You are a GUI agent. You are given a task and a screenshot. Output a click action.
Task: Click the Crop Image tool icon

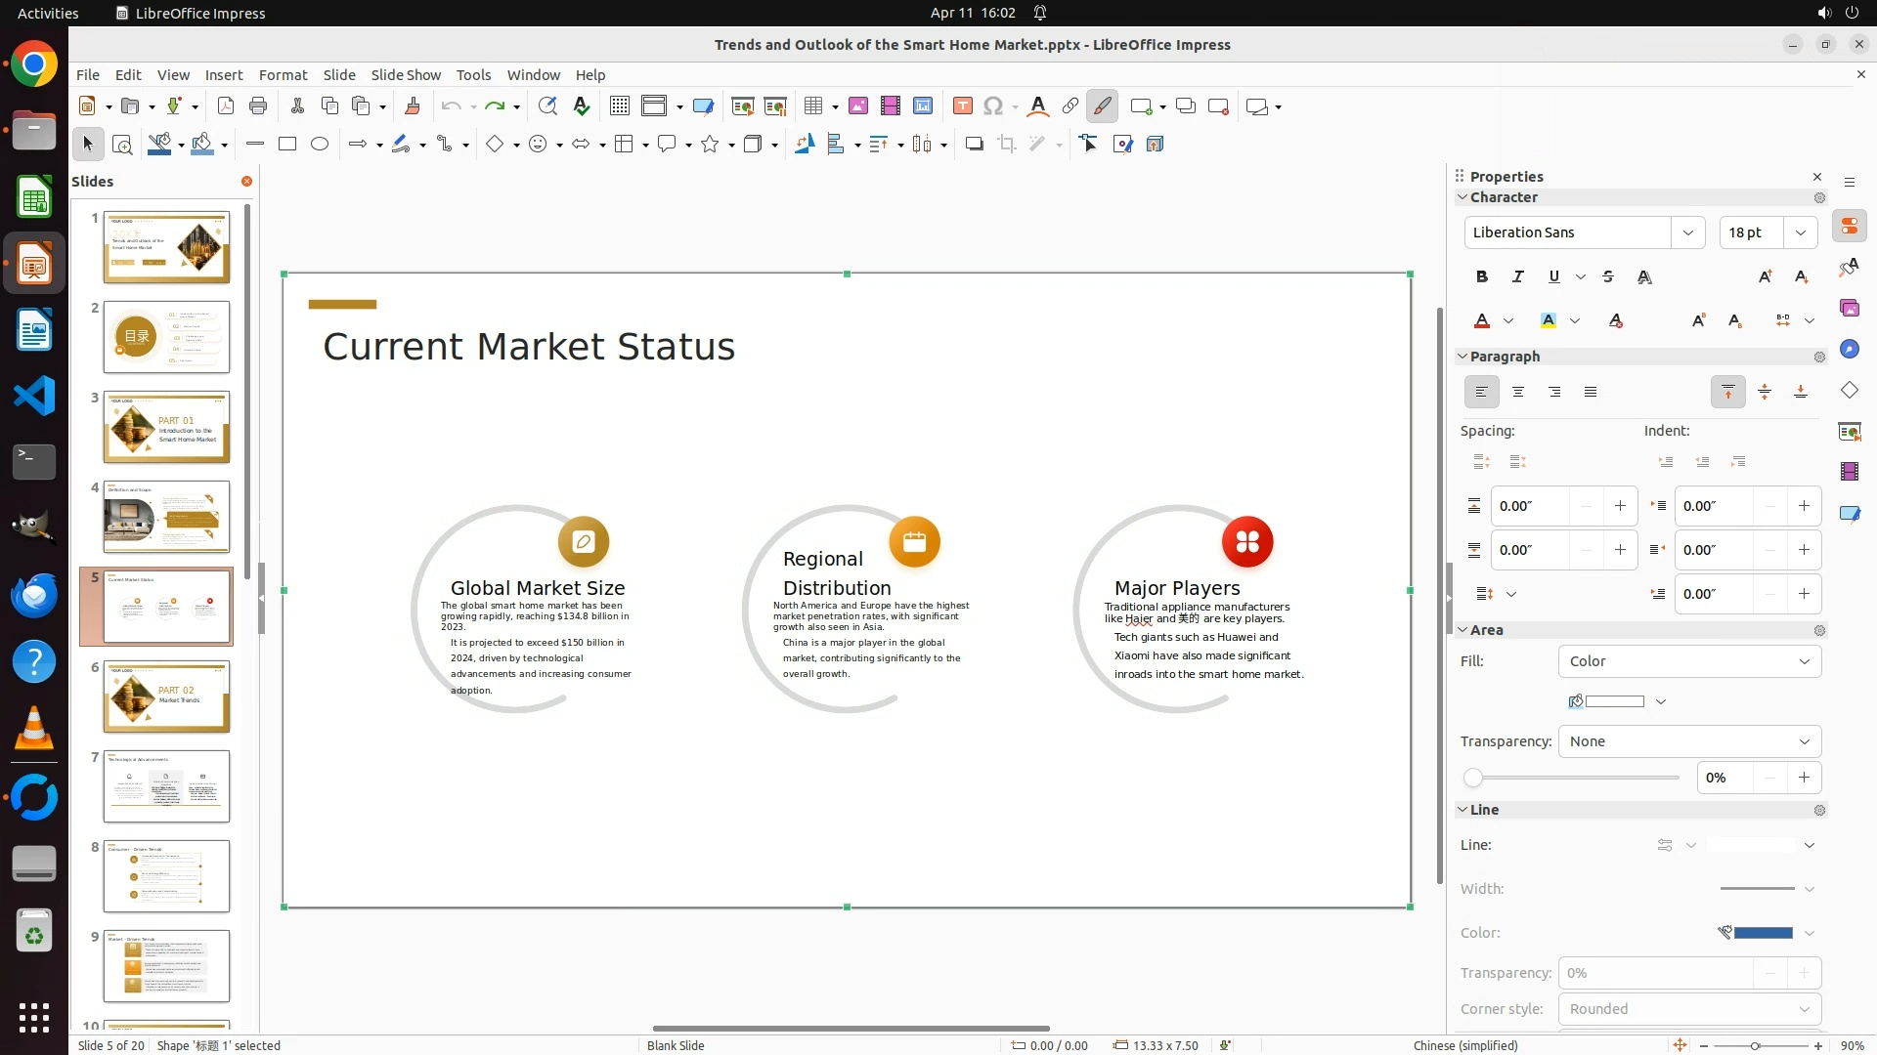point(1006,145)
